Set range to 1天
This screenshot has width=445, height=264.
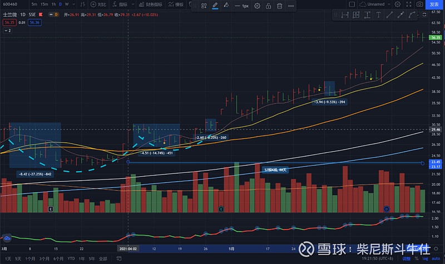8,258
